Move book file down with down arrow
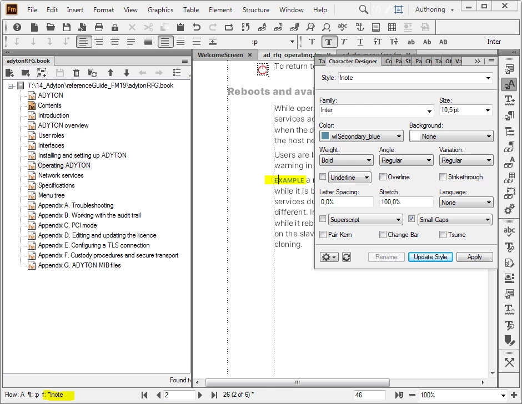Screen dimensions: 522x404 tap(126, 73)
